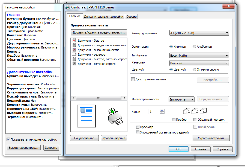Click the third collate pages icon near Копии

203,111
